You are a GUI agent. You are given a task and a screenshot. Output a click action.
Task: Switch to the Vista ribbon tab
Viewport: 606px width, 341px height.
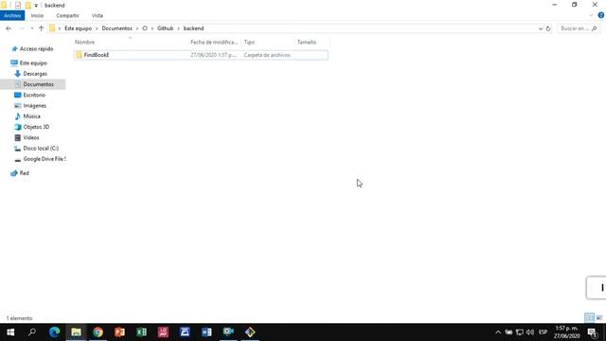pyautogui.click(x=97, y=15)
